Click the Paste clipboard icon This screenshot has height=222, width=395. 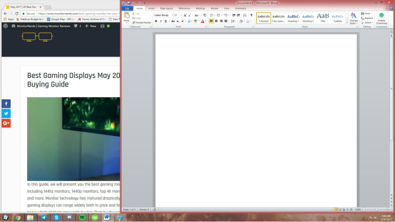126,17
